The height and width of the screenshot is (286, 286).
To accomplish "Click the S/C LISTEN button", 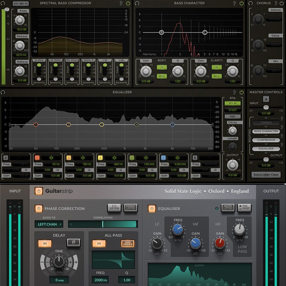I will click(114, 208).
